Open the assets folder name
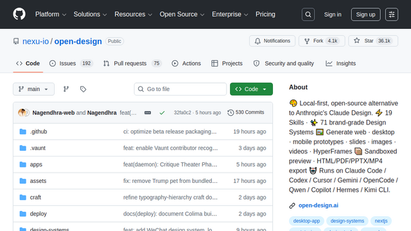The image size is (411, 231). (38, 181)
